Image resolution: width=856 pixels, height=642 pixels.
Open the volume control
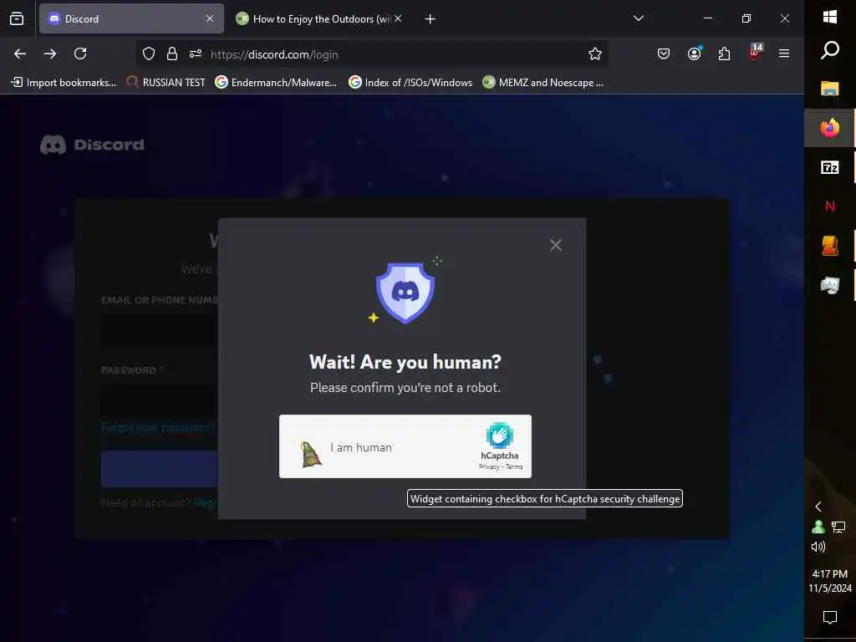(x=818, y=547)
